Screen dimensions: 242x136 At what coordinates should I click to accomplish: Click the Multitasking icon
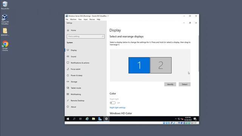coord(68,94)
